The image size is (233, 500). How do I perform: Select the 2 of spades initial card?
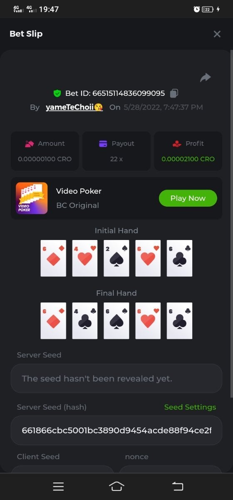click(116, 258)
